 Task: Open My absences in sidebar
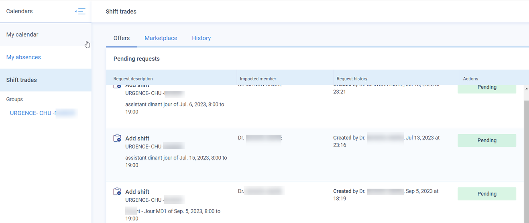[x=46, y=57]
